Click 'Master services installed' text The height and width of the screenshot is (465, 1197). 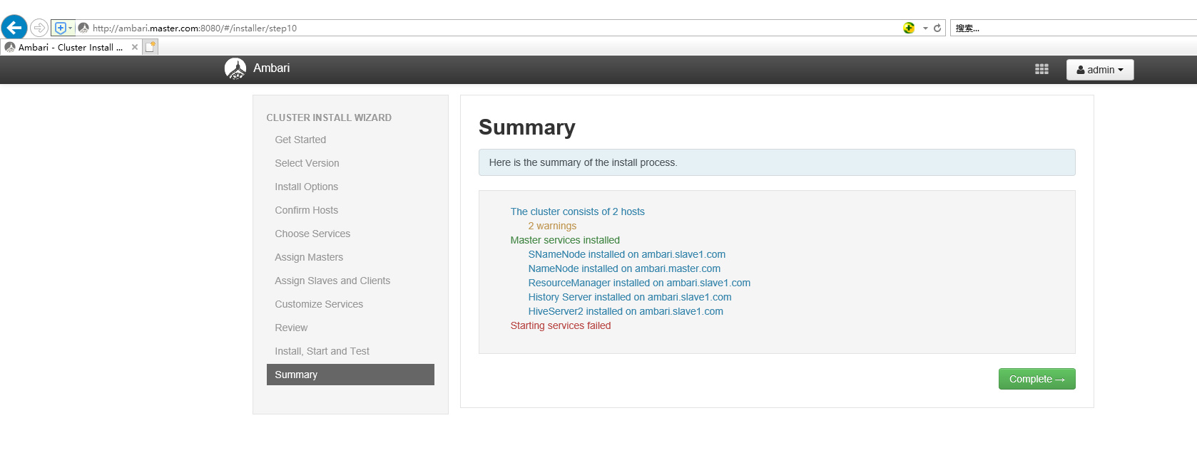coord(565,240)
